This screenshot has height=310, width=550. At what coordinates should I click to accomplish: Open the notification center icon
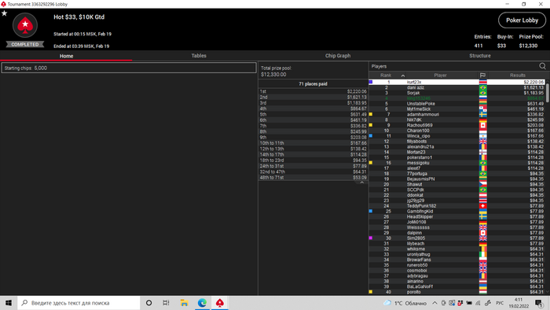pyautogui.click(x=539, y=303)
